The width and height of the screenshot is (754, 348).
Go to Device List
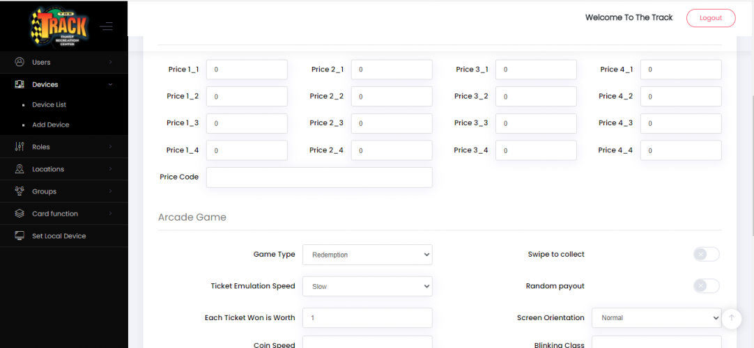tap(49, 104)
